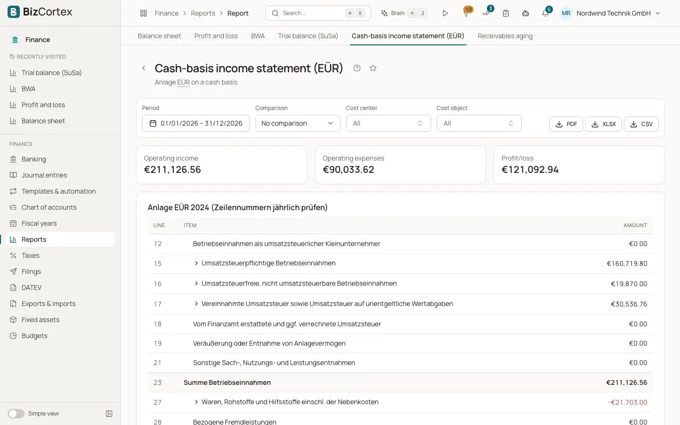This screenshot has height=425, width=680.
Task: Switch to the Trial balance (SuSa) tab
Action: (x=308, y=36)
